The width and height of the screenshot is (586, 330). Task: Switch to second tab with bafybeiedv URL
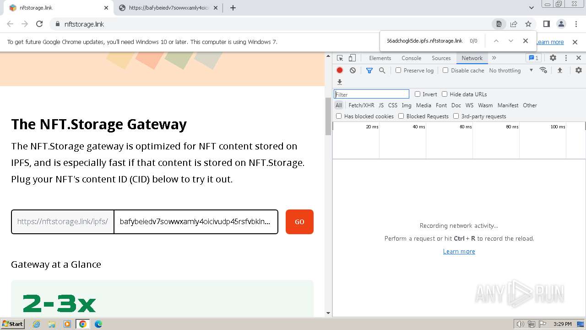(x=168, y=8)
